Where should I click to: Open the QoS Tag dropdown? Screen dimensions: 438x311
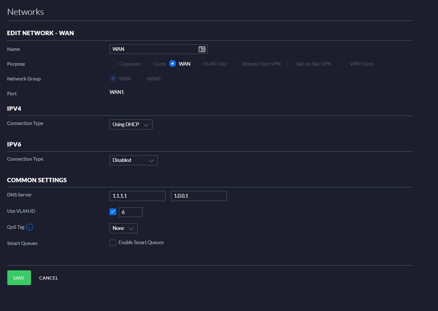[123, 228]
